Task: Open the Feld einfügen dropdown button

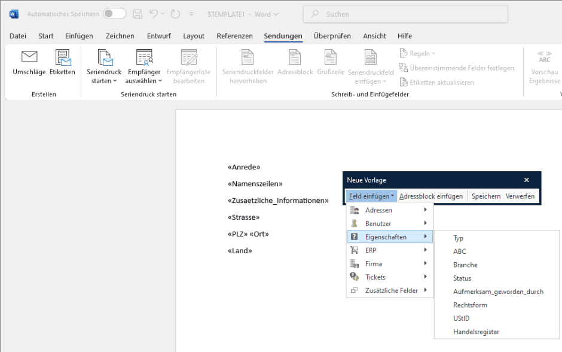Action: [x=371, y=196]
